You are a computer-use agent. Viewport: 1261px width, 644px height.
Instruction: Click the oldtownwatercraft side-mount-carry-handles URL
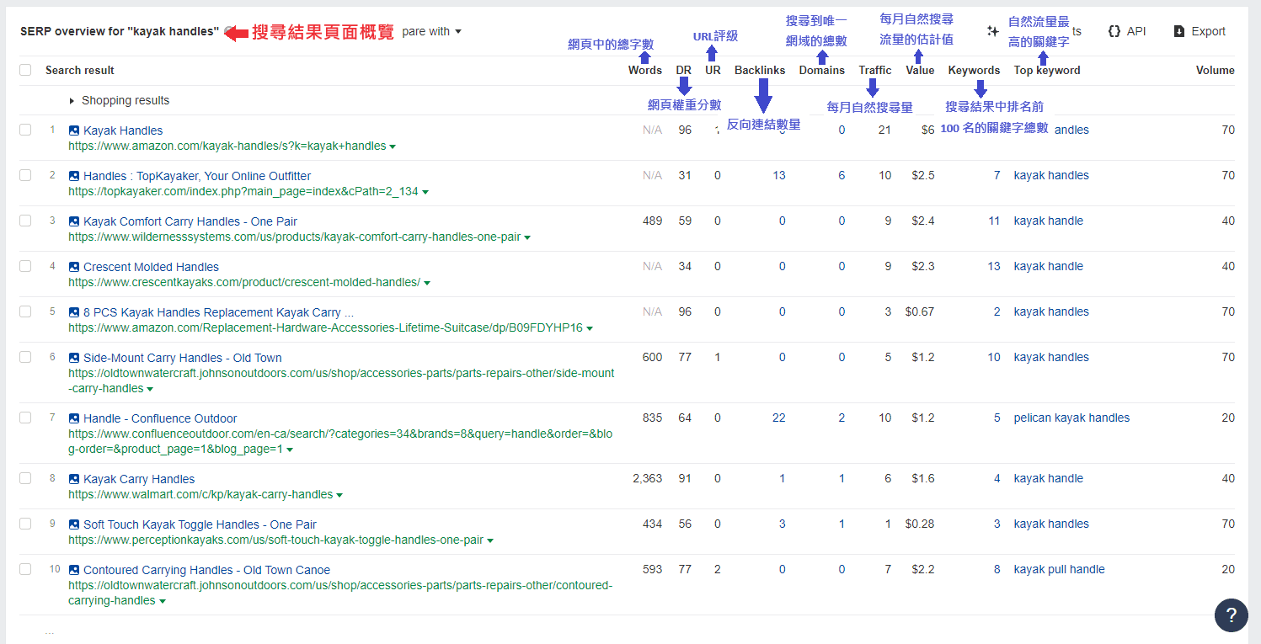tap(341, 381)
